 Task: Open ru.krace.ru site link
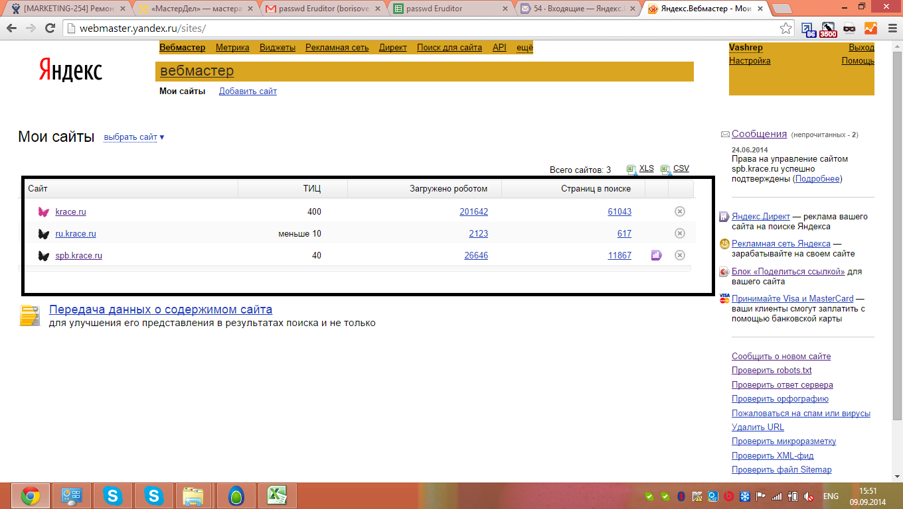click(76, 234)
